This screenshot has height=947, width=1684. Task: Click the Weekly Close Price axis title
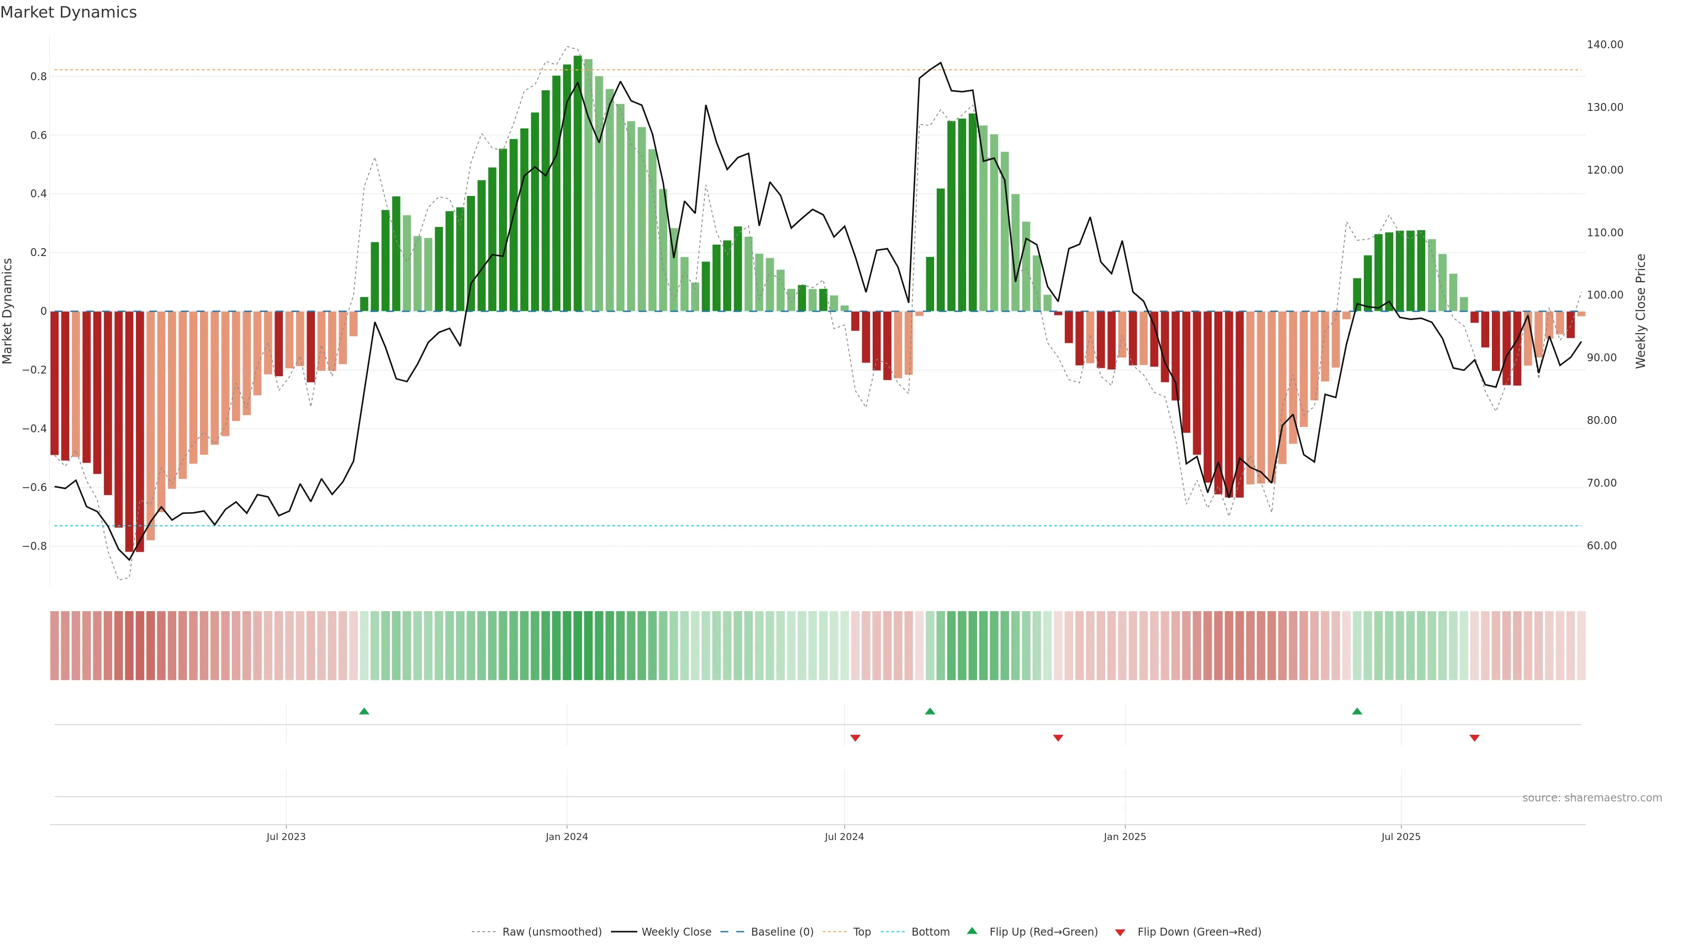pyautogui.click(x=1640, y=311)
